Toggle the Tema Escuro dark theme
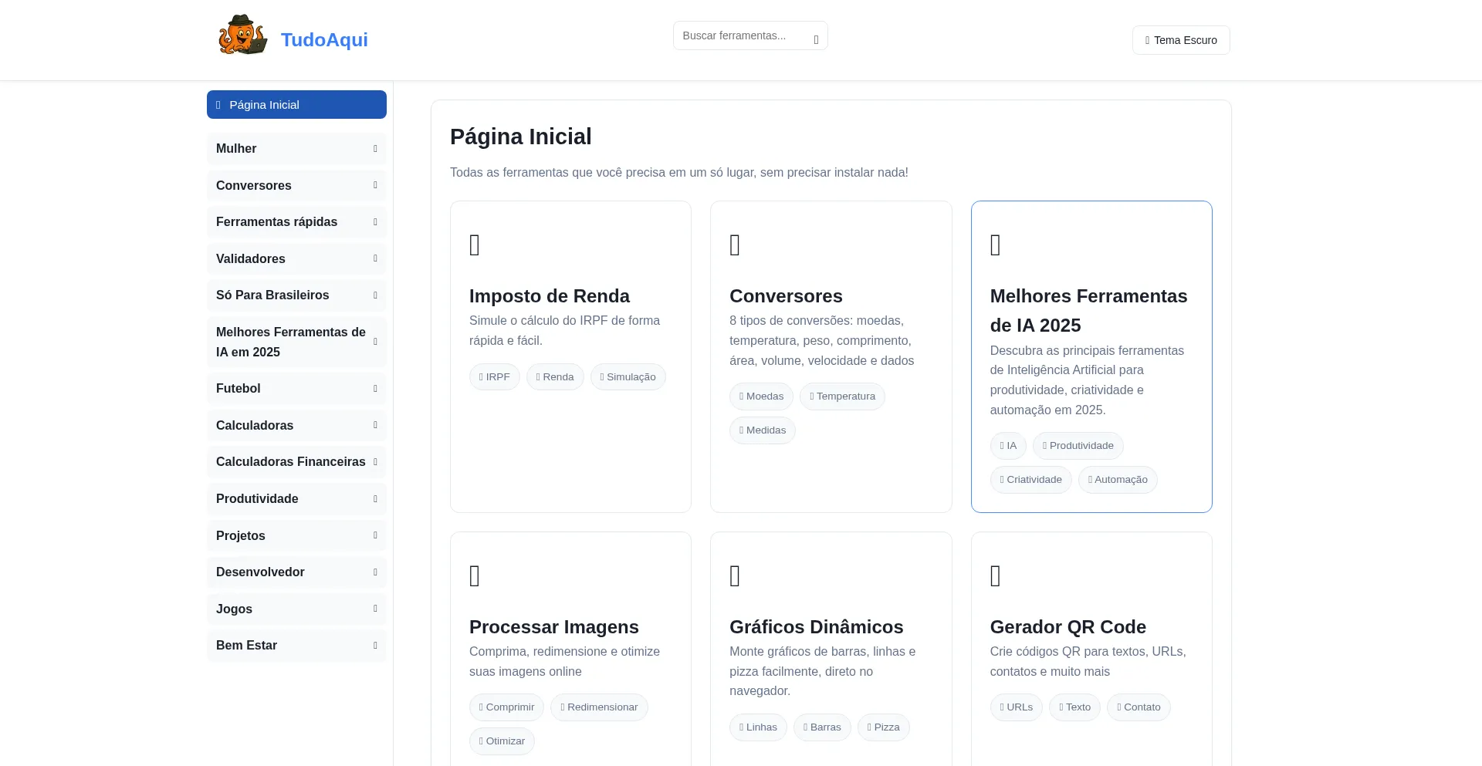Screen dimensions: 1482x766 pos(1180,40)
